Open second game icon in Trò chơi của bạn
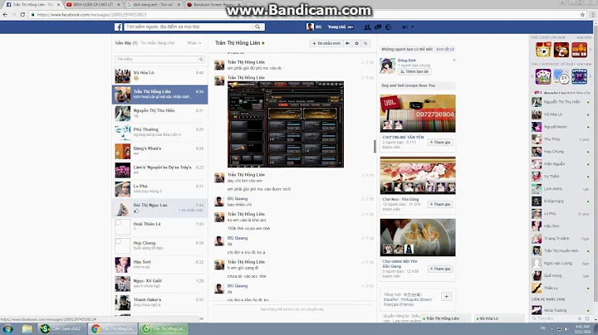 [561, 50]
